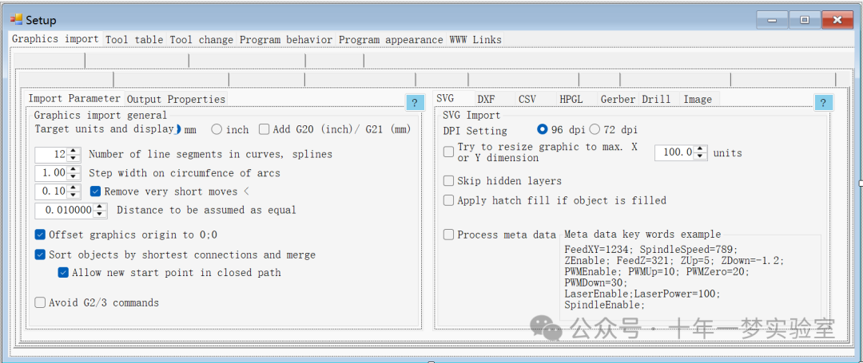
Task: Open the Tool change tab
Action: click(201, 40)
